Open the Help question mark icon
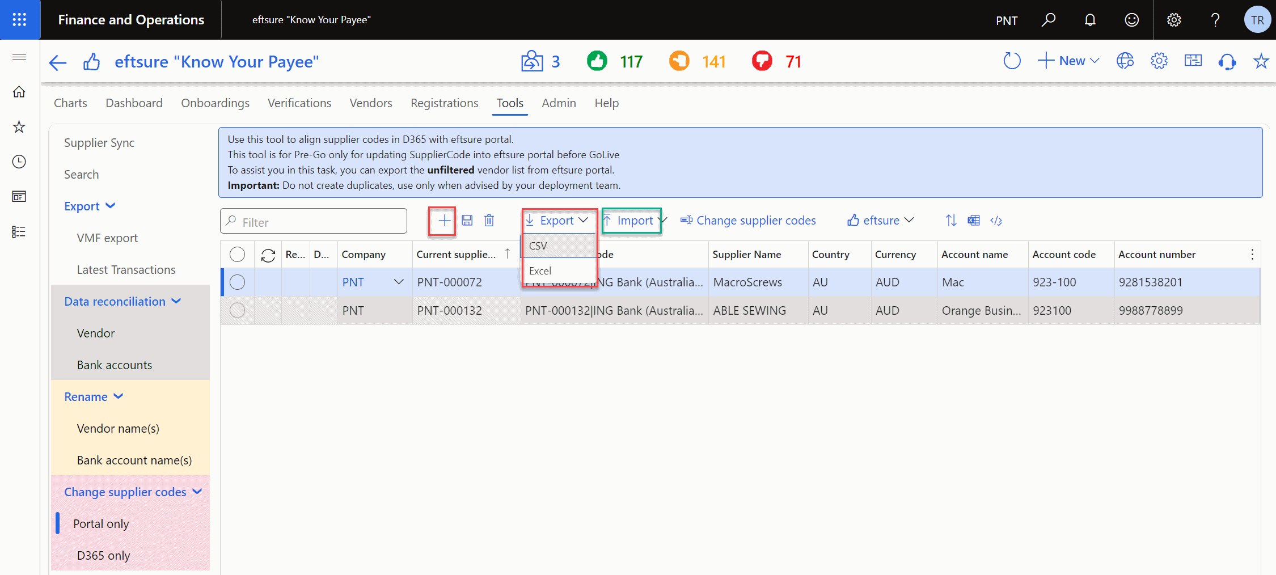Image resolution: width=1276 pixels, height=575 pixels. (x=1215, y=20)
